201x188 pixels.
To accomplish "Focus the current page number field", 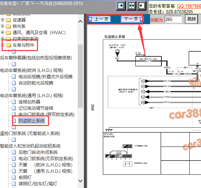I will (173, 20).
